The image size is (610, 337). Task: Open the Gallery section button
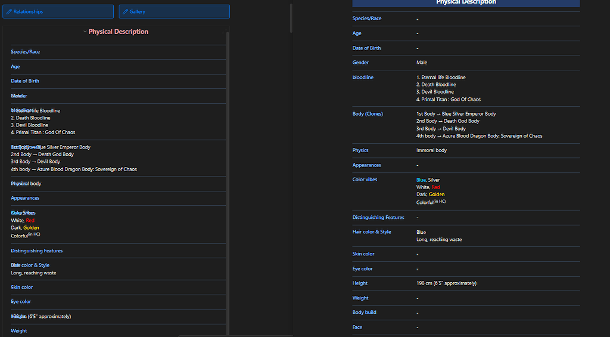[x=175, y=12]
